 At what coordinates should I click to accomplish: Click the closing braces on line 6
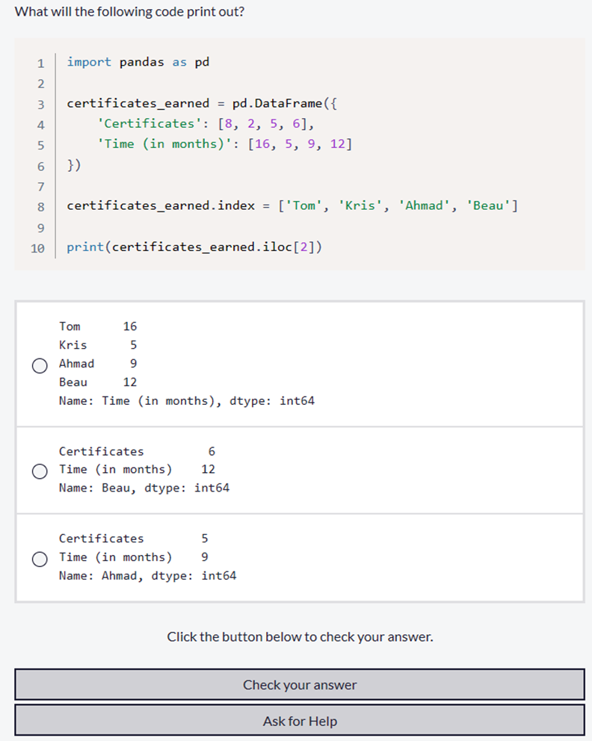[x=74, y=164]
